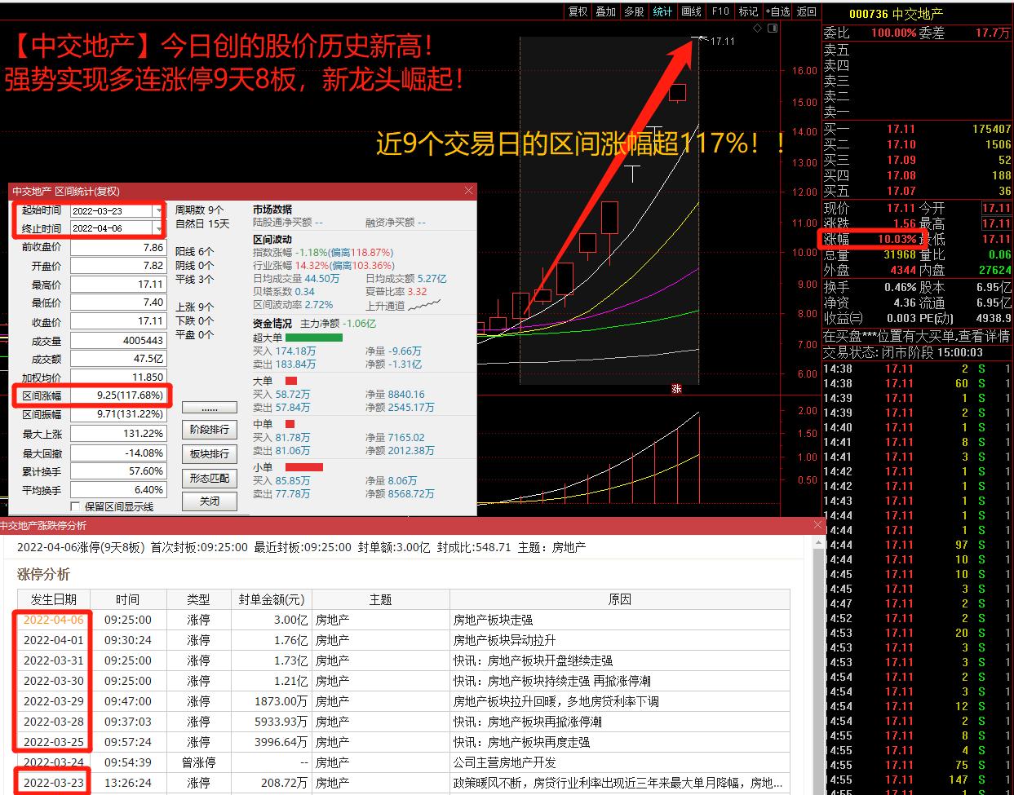This screenshot has width=1014, height=795.
Task: Click the diamond icon above the chart
Action: point(756,29)
